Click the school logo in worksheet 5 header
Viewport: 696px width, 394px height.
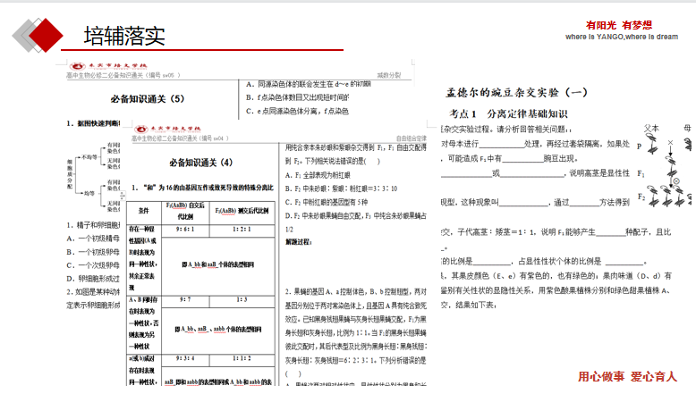(x=108, y=66)
